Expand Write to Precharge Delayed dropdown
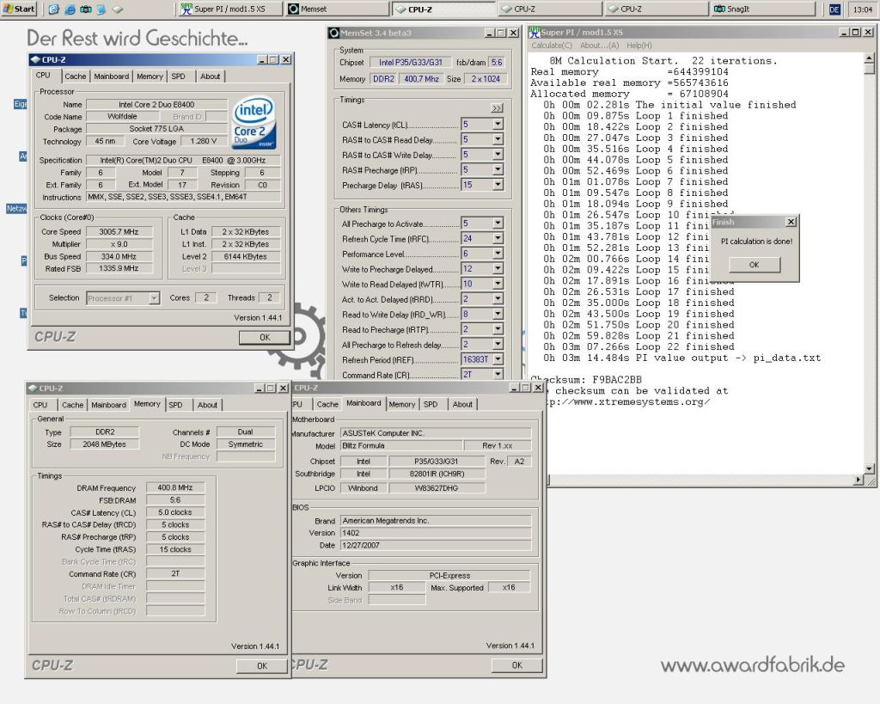The image size is (880, 704). point(498,269)
